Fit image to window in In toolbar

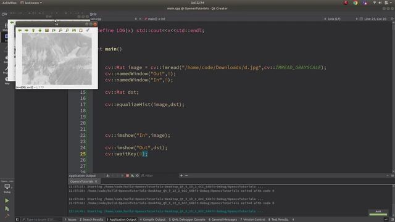pyautogui.click(x=54, y=30)
